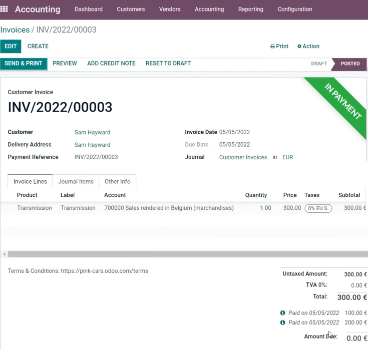Click the Taxes column header
The width and height of the screenshot is (368, 350).
point(312,195)
